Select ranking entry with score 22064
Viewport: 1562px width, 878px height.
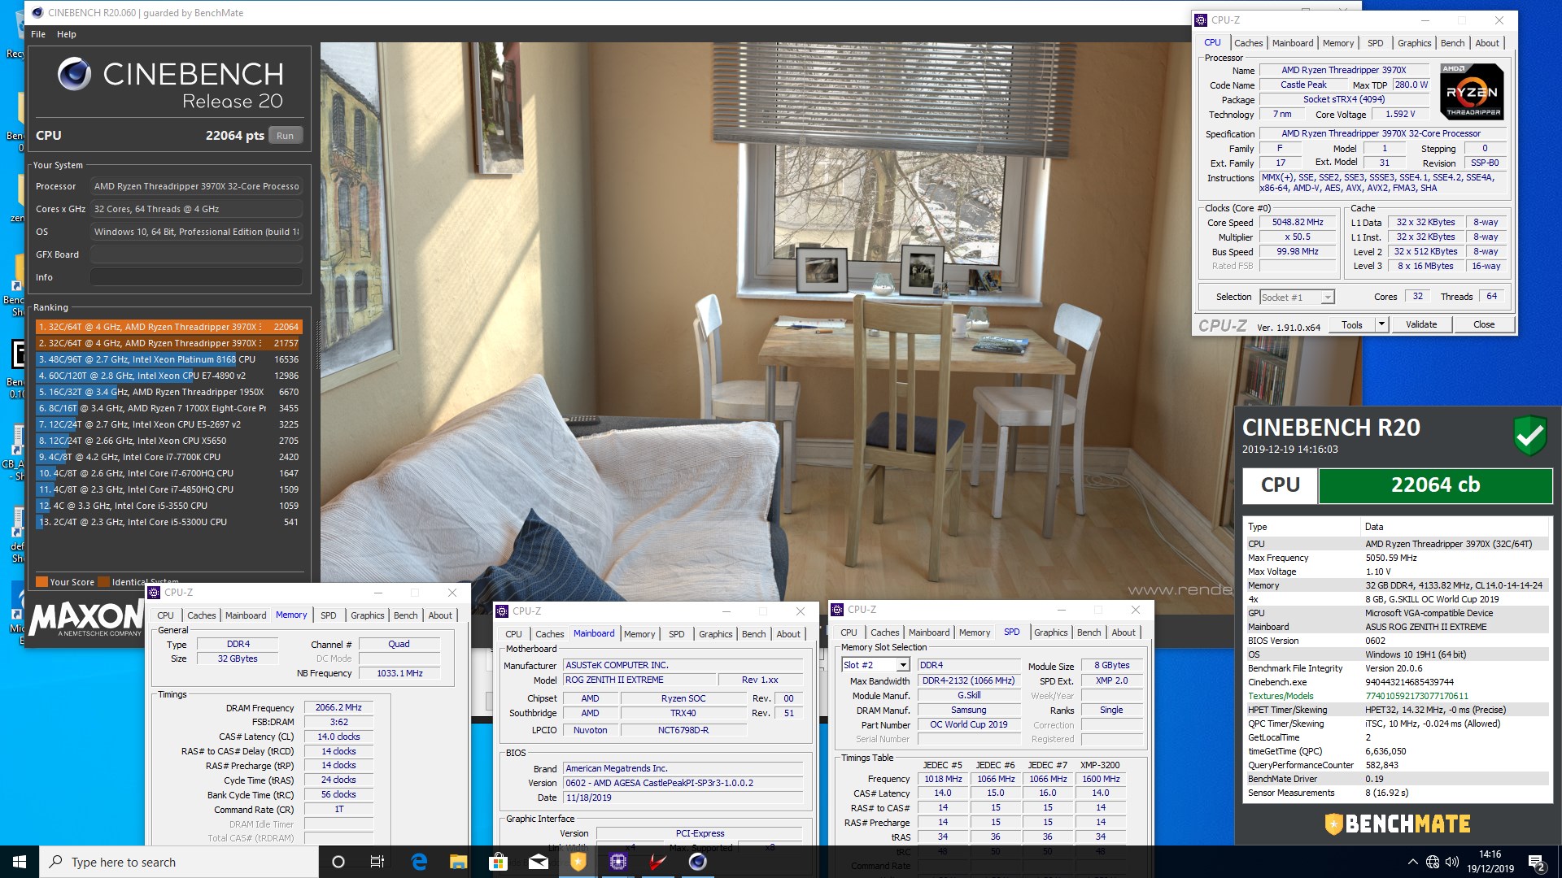[x=169, y=327]
